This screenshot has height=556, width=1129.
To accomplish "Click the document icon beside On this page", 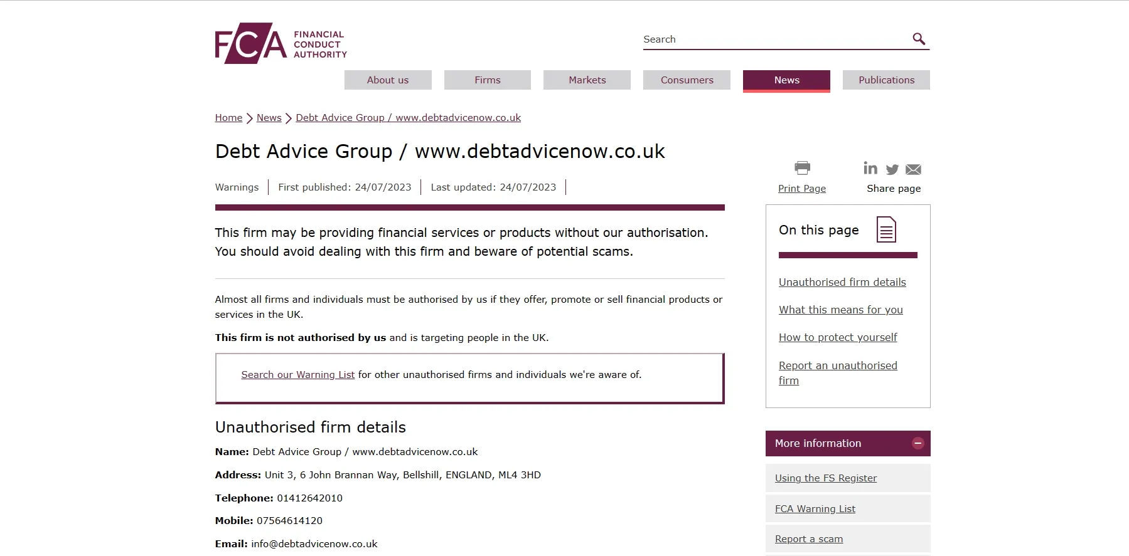I will coord(886,229).
